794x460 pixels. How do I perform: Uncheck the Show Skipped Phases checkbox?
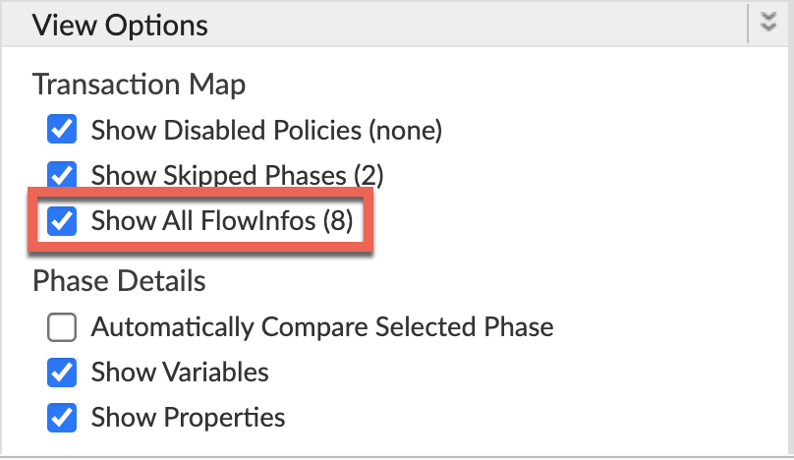pos(62,176)
